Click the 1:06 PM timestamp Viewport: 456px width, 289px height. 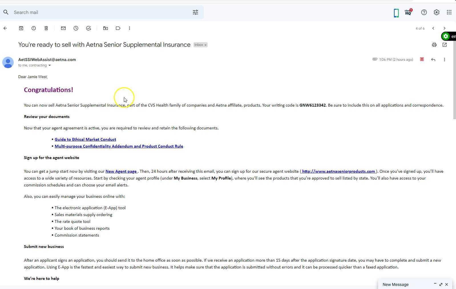(x=396, y=60)
